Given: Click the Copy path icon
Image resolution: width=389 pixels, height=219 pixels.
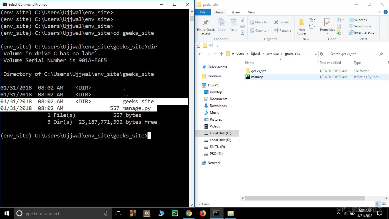Looking at the screenshot, I should point(243,27).
